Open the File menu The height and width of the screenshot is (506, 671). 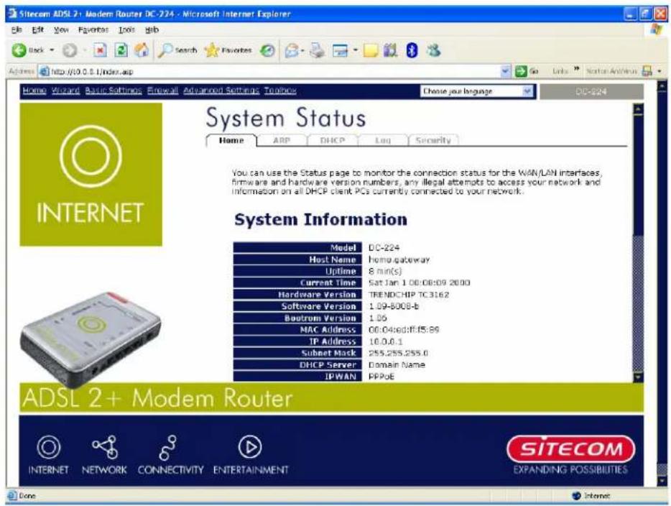(17, 30)
